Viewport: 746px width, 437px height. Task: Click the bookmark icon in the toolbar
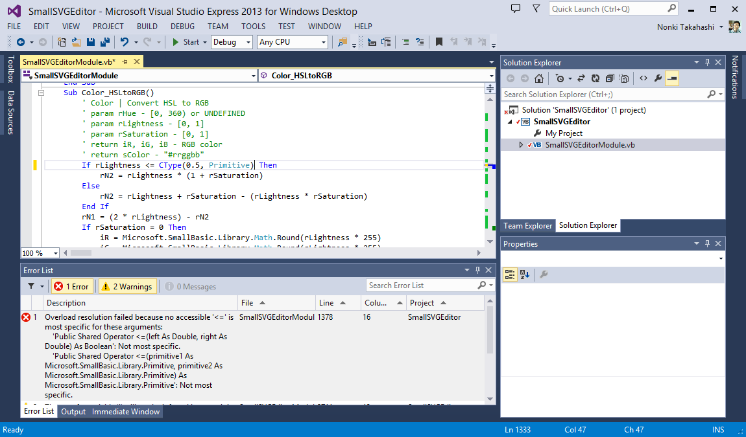[439, 42]
